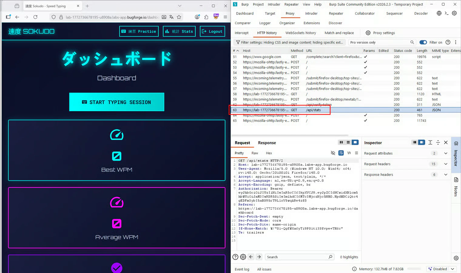
Task: Click the Burp extension icon in Firefox toolbar
Action: (x=216, y=17)
